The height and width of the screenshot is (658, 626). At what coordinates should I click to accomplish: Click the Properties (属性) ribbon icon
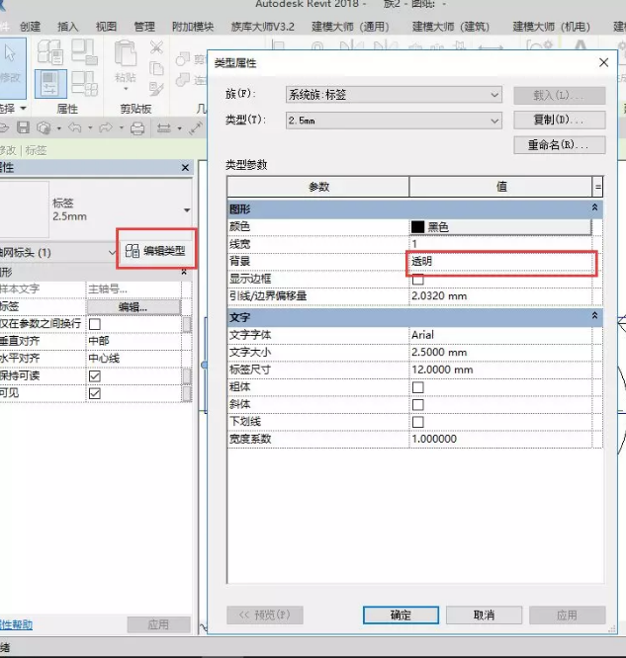click(x=51, y=84)
